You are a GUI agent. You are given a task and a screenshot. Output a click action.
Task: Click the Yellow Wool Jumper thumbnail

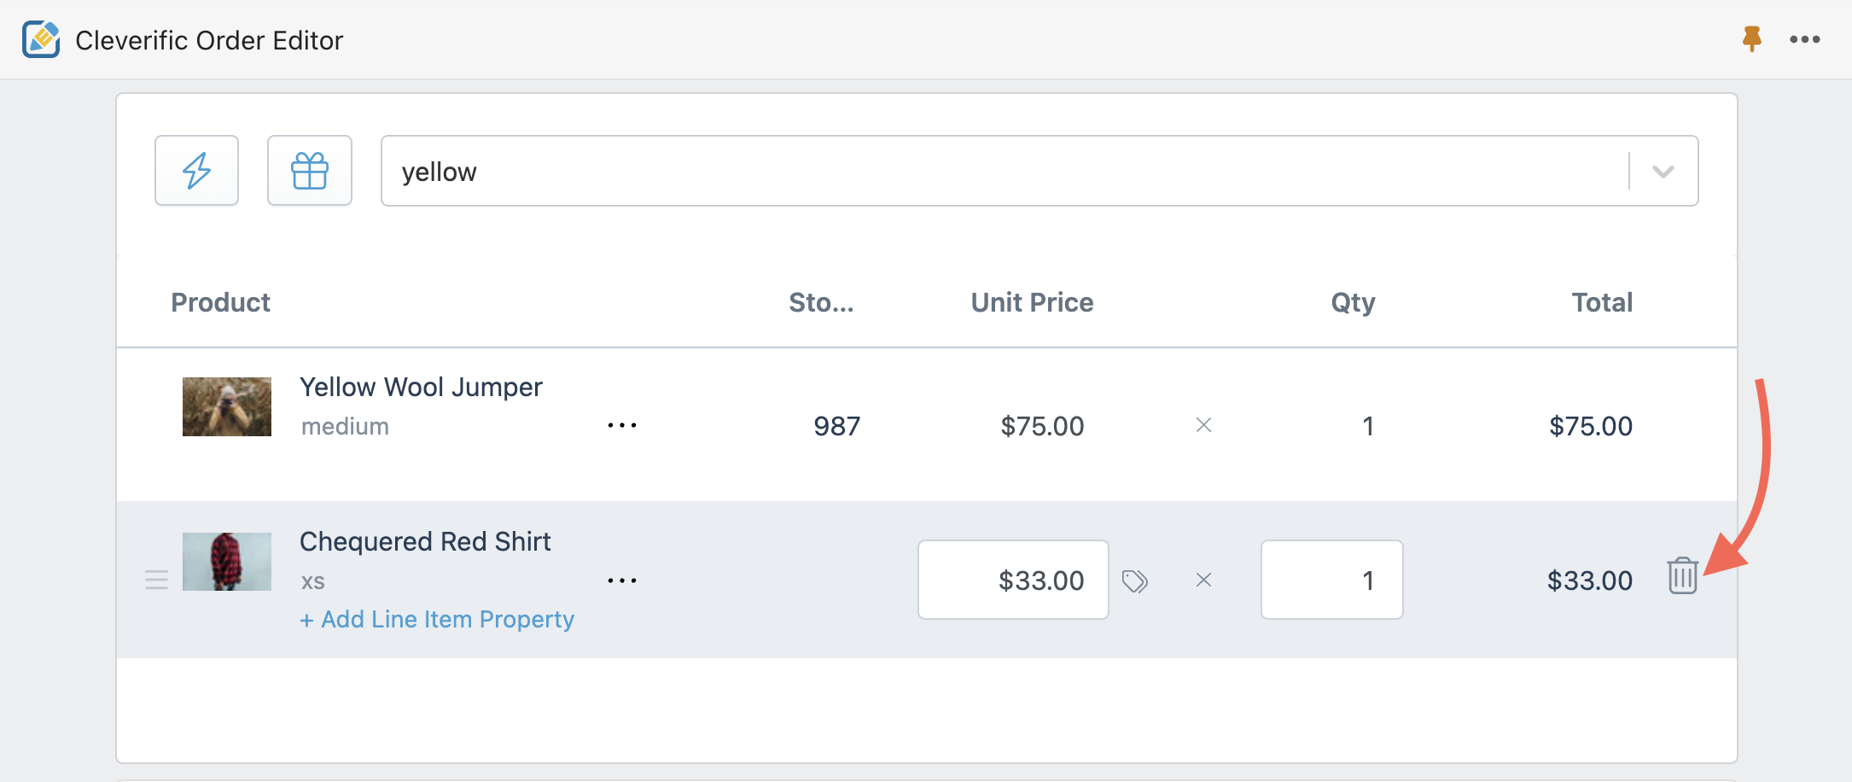click(227, 406)
